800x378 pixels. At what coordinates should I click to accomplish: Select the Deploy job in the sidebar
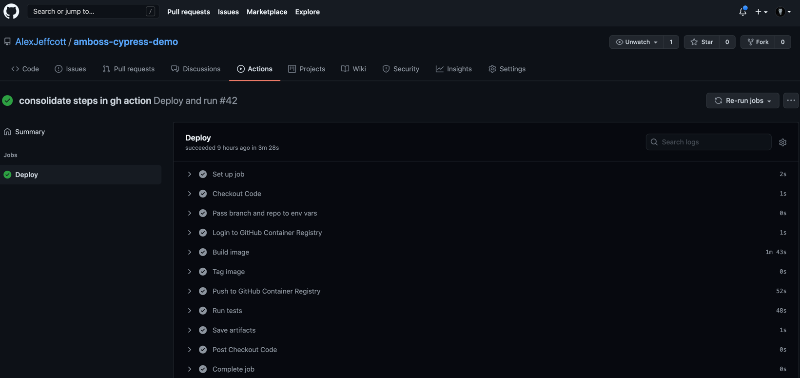[x=80, y=175]
